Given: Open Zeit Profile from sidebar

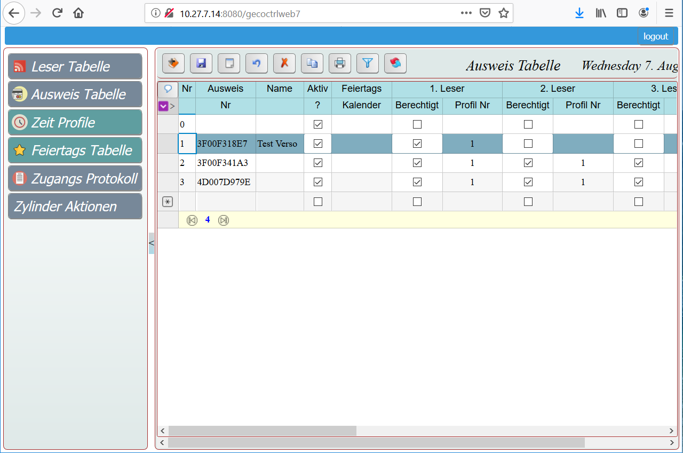Looking at the screenshot, I should pos(75,122).
